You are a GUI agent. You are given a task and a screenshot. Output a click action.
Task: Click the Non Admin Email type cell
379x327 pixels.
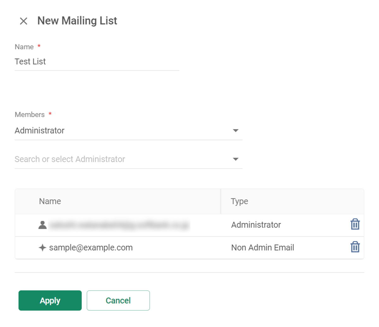tap(262, 248)
